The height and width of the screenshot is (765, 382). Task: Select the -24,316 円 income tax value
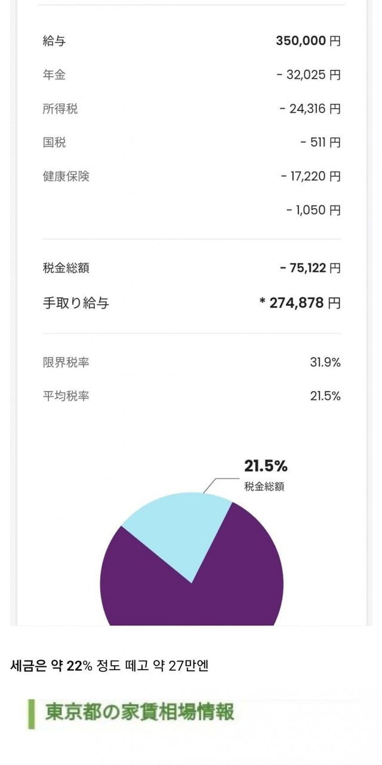(x=310, y=109)
